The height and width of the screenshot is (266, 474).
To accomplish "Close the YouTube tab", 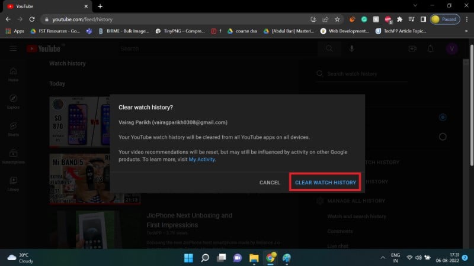I will [x=86, y=6].
